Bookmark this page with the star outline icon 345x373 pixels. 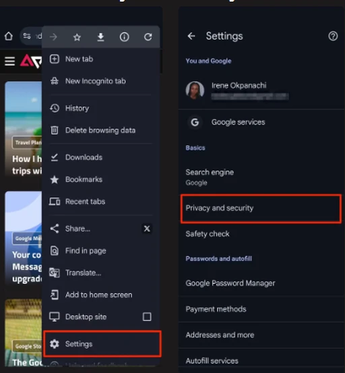77,37
